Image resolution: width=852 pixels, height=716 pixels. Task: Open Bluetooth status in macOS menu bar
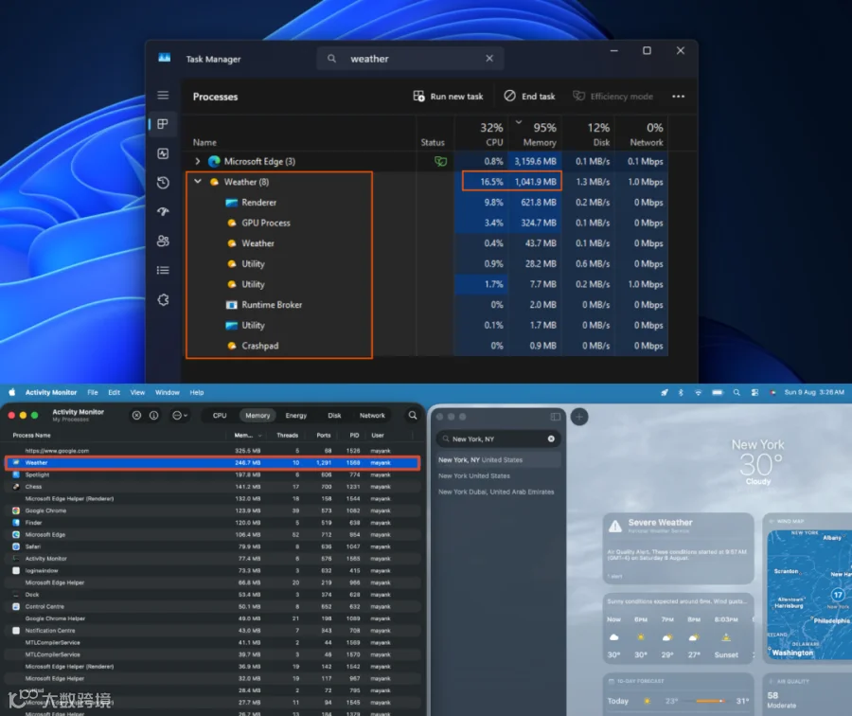681,392
